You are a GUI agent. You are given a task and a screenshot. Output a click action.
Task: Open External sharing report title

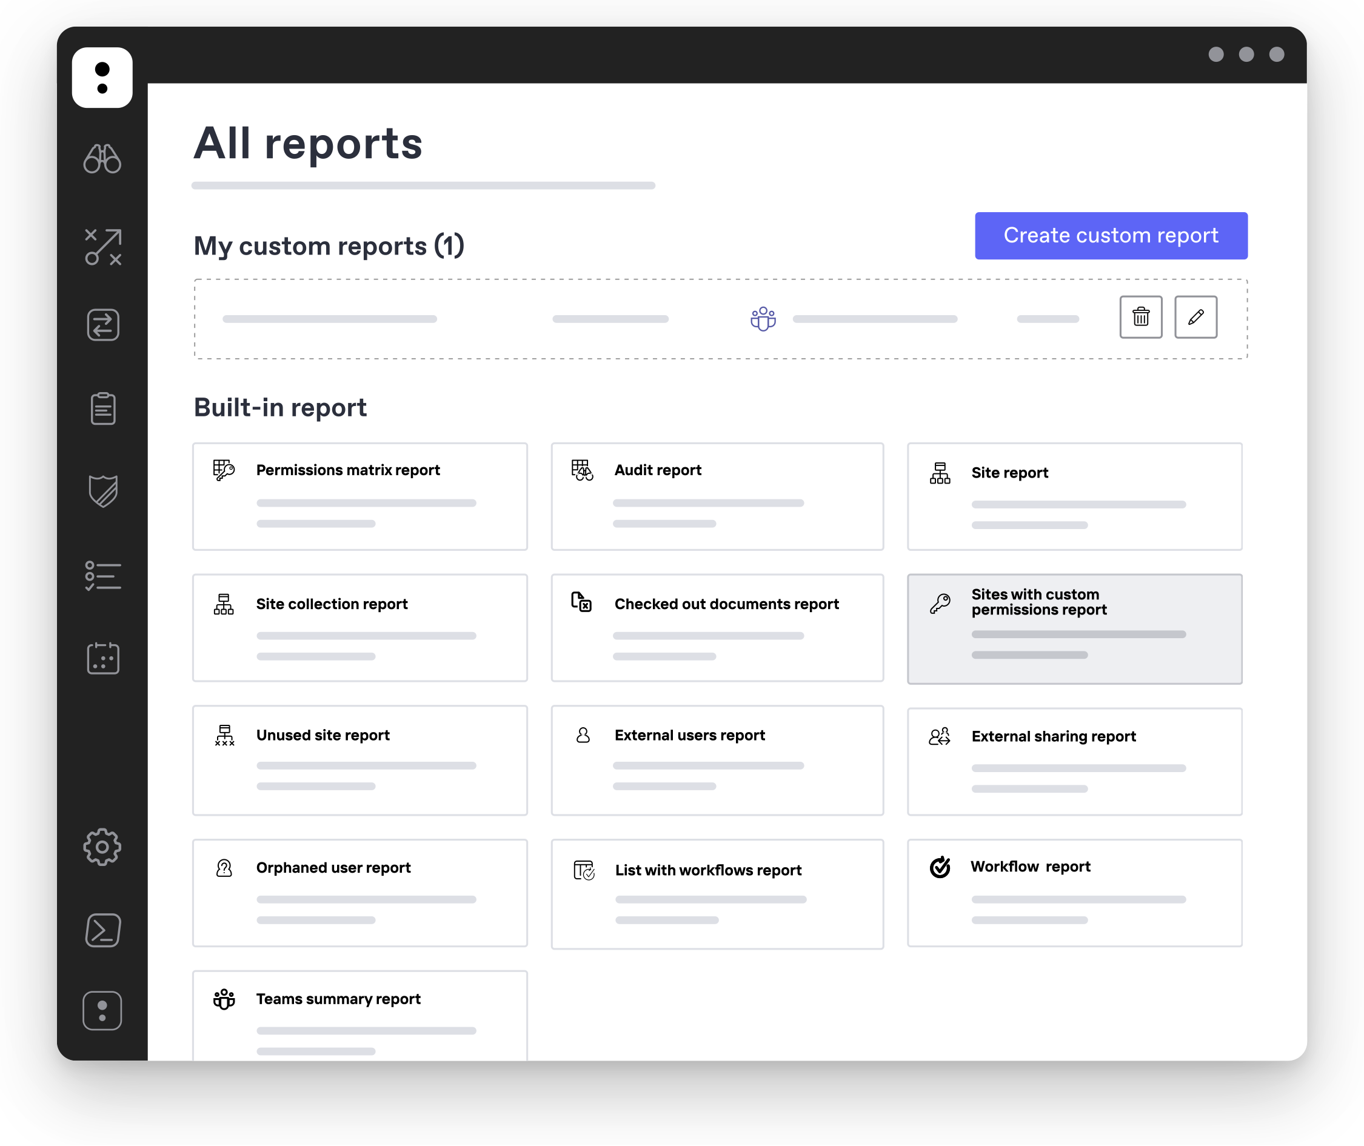(1054, 736)
